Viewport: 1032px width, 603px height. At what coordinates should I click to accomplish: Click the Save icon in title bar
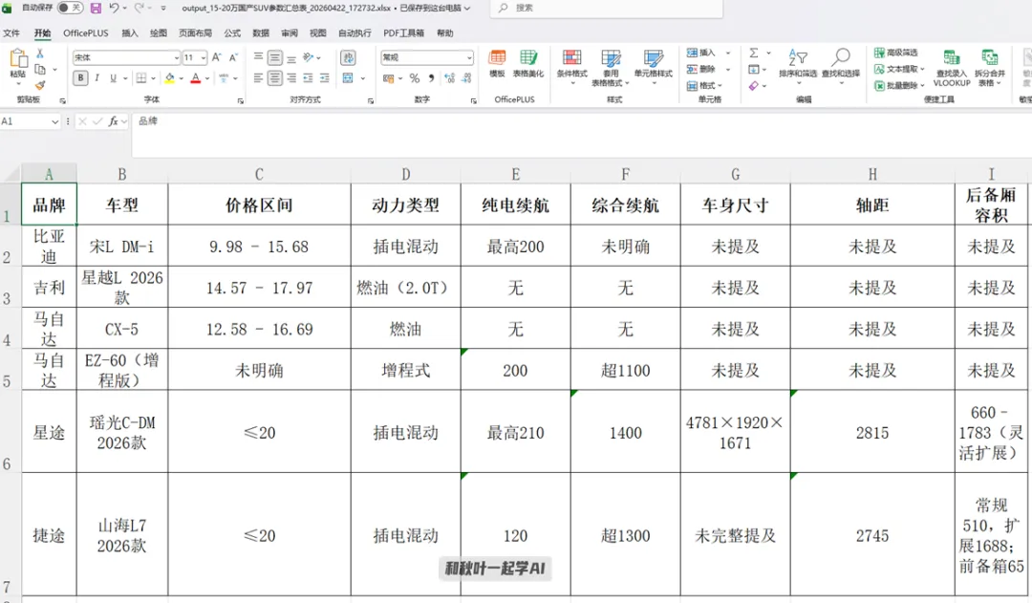point(96,8)
